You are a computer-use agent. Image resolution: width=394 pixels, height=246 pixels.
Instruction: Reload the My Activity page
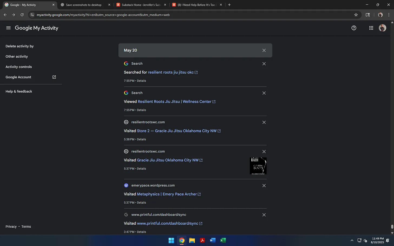click(22, 15)
